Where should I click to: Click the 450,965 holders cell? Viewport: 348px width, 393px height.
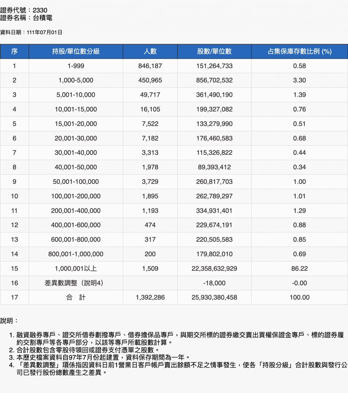click(x=150, y=80)
